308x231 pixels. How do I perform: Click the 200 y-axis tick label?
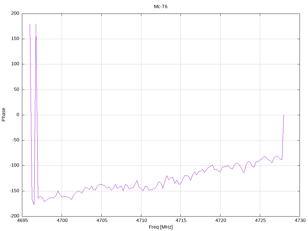(15, 13)
